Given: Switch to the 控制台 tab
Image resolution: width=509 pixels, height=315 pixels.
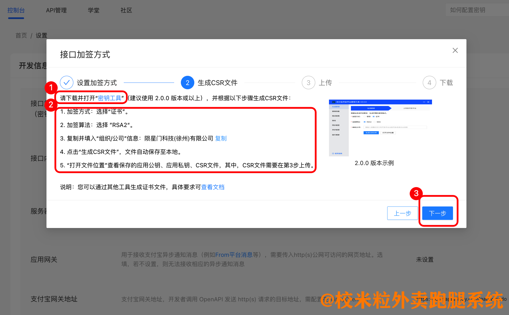Looking at the screenshot, I should (x=16, y=10).
